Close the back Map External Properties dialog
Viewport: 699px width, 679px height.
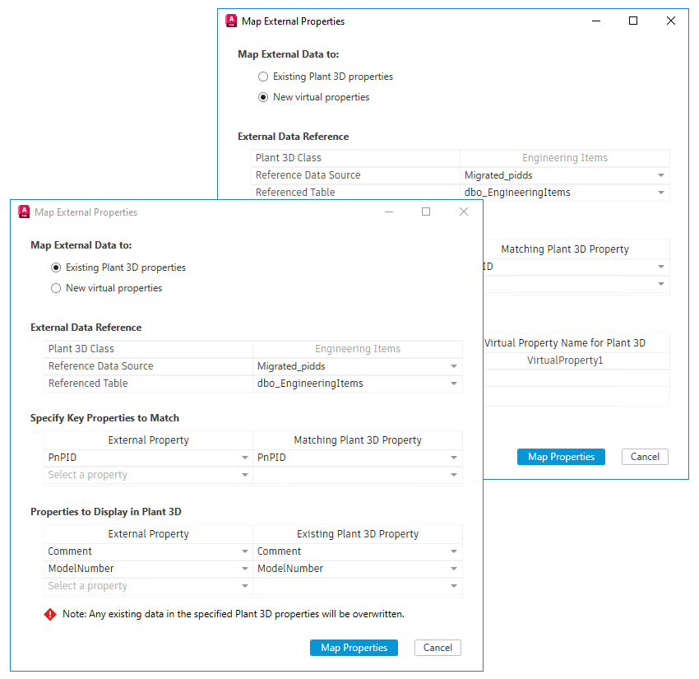(x=671, y=21)
